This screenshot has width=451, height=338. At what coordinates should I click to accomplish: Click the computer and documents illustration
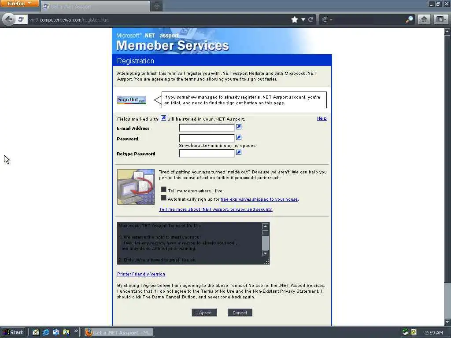pyautogui.click(x=136, y=187)
